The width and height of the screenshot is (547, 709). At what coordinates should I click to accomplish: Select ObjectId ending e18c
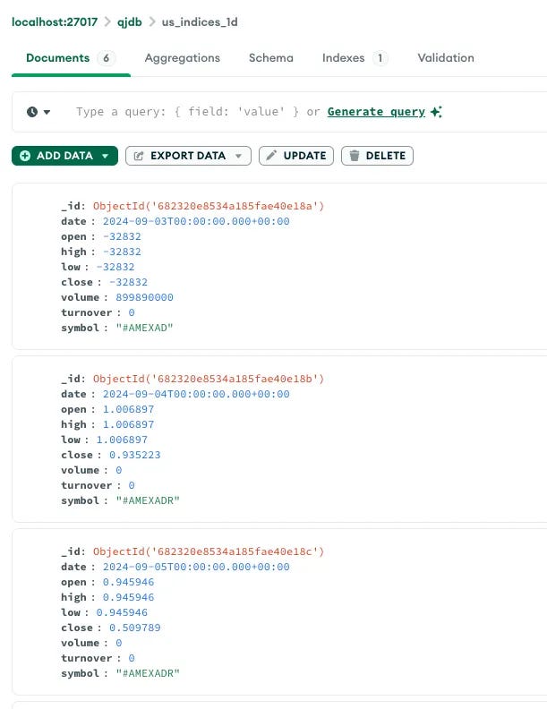209,551
